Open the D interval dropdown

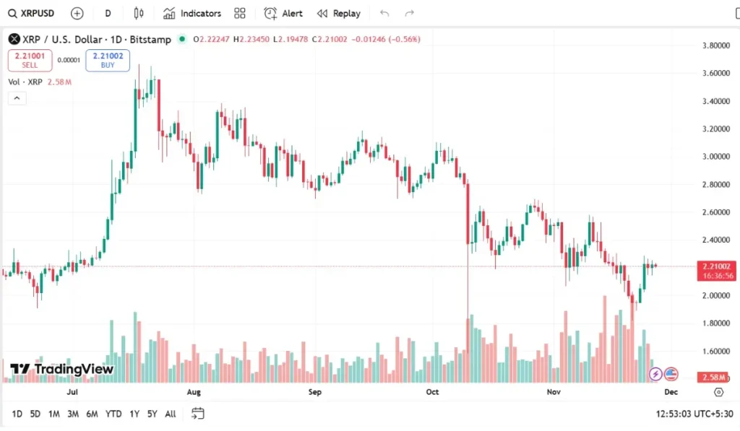click(x=108, y=13)
